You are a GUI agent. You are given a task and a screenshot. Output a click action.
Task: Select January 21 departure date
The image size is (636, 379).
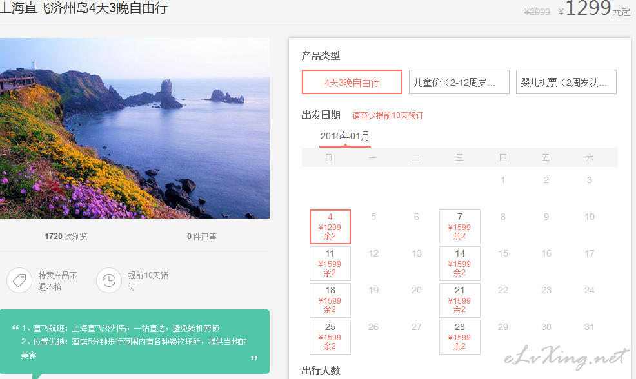tap(459, 300)
